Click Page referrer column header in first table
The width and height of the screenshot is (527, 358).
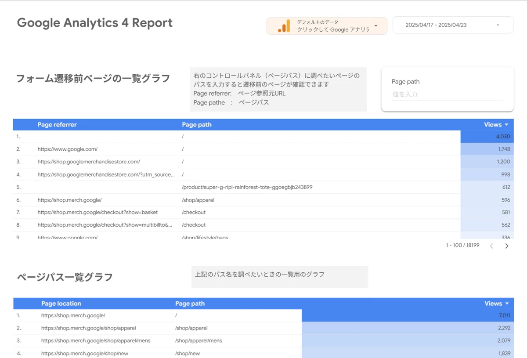[x=57, y=125]
